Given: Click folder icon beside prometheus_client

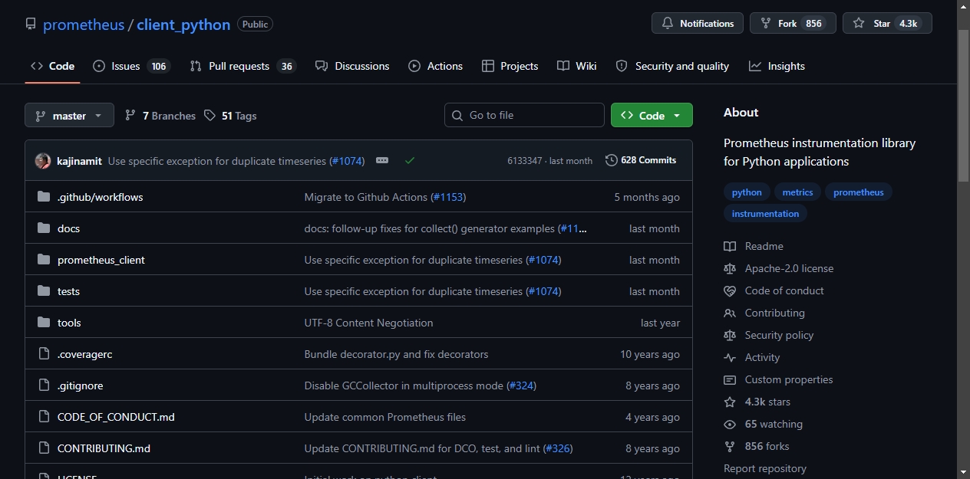Looking at the screenshot, I should (44, 260).
